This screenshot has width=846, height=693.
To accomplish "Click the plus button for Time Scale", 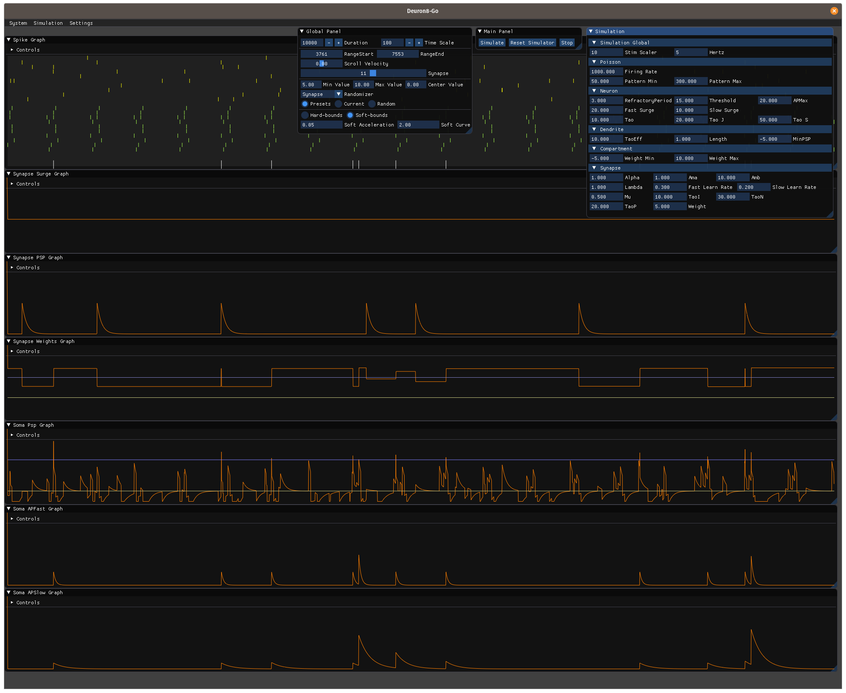I will (419, 43).
